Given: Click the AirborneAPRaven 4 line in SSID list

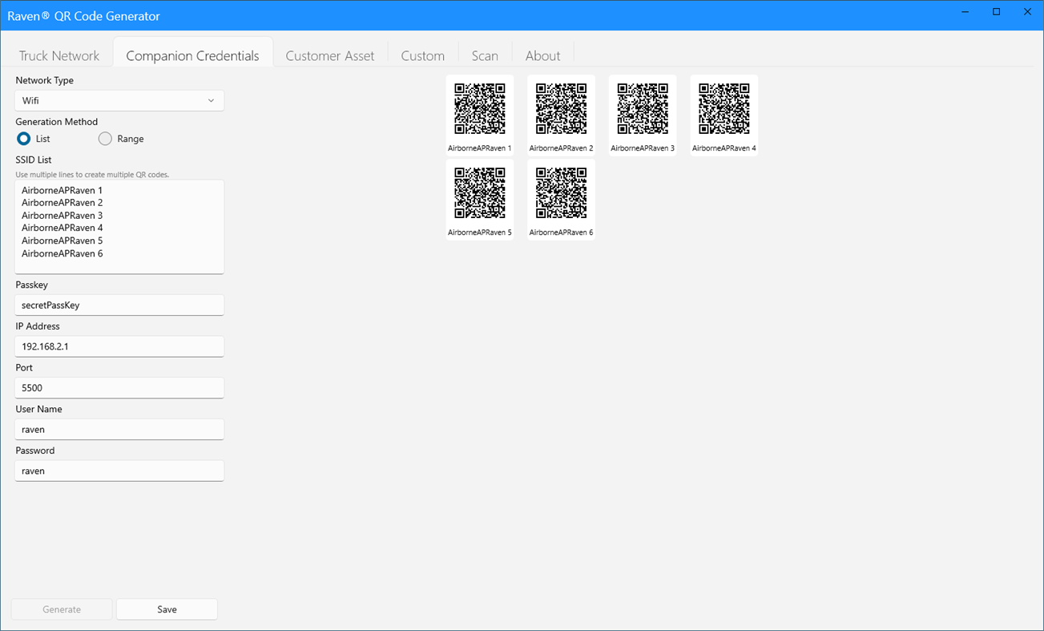Looking at the screenshot, I should [x=62, y=228].
